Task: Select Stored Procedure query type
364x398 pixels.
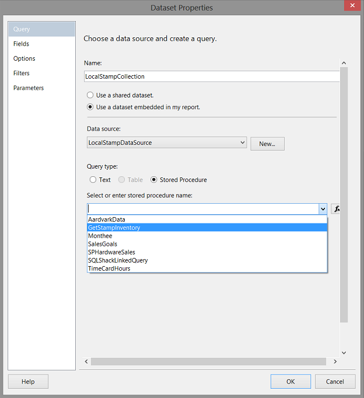Action: tap(154, 180)
